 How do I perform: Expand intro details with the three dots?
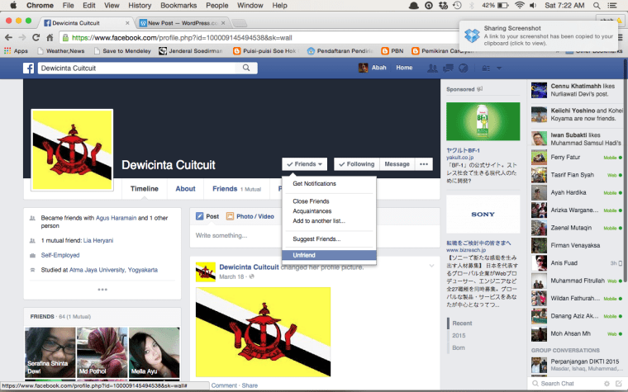[x=102, y=289]
